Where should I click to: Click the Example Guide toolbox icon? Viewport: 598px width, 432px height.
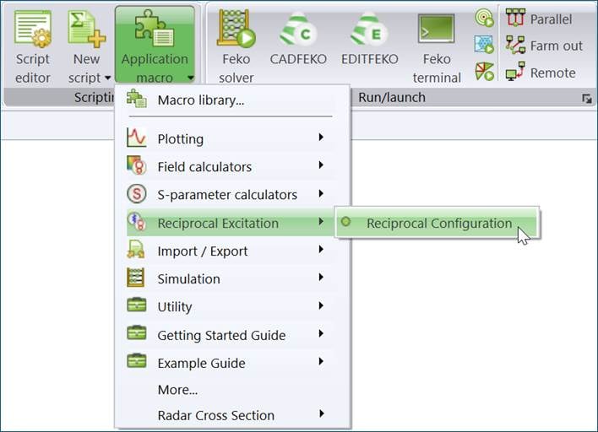point(137,361)
